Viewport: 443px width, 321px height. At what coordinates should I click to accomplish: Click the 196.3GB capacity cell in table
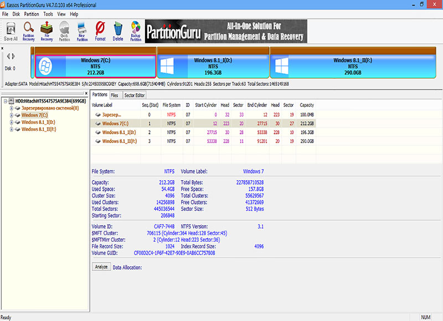point(307,132)
